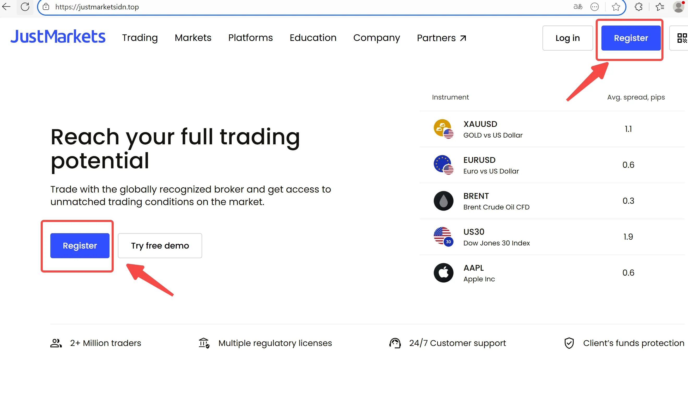
Task: Click the BRENT spread value 0.3
Action: [628, 201]
